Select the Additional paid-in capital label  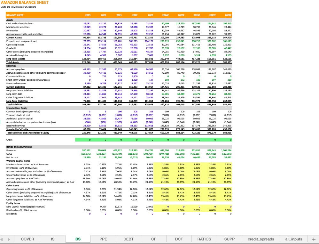point(19,118)
